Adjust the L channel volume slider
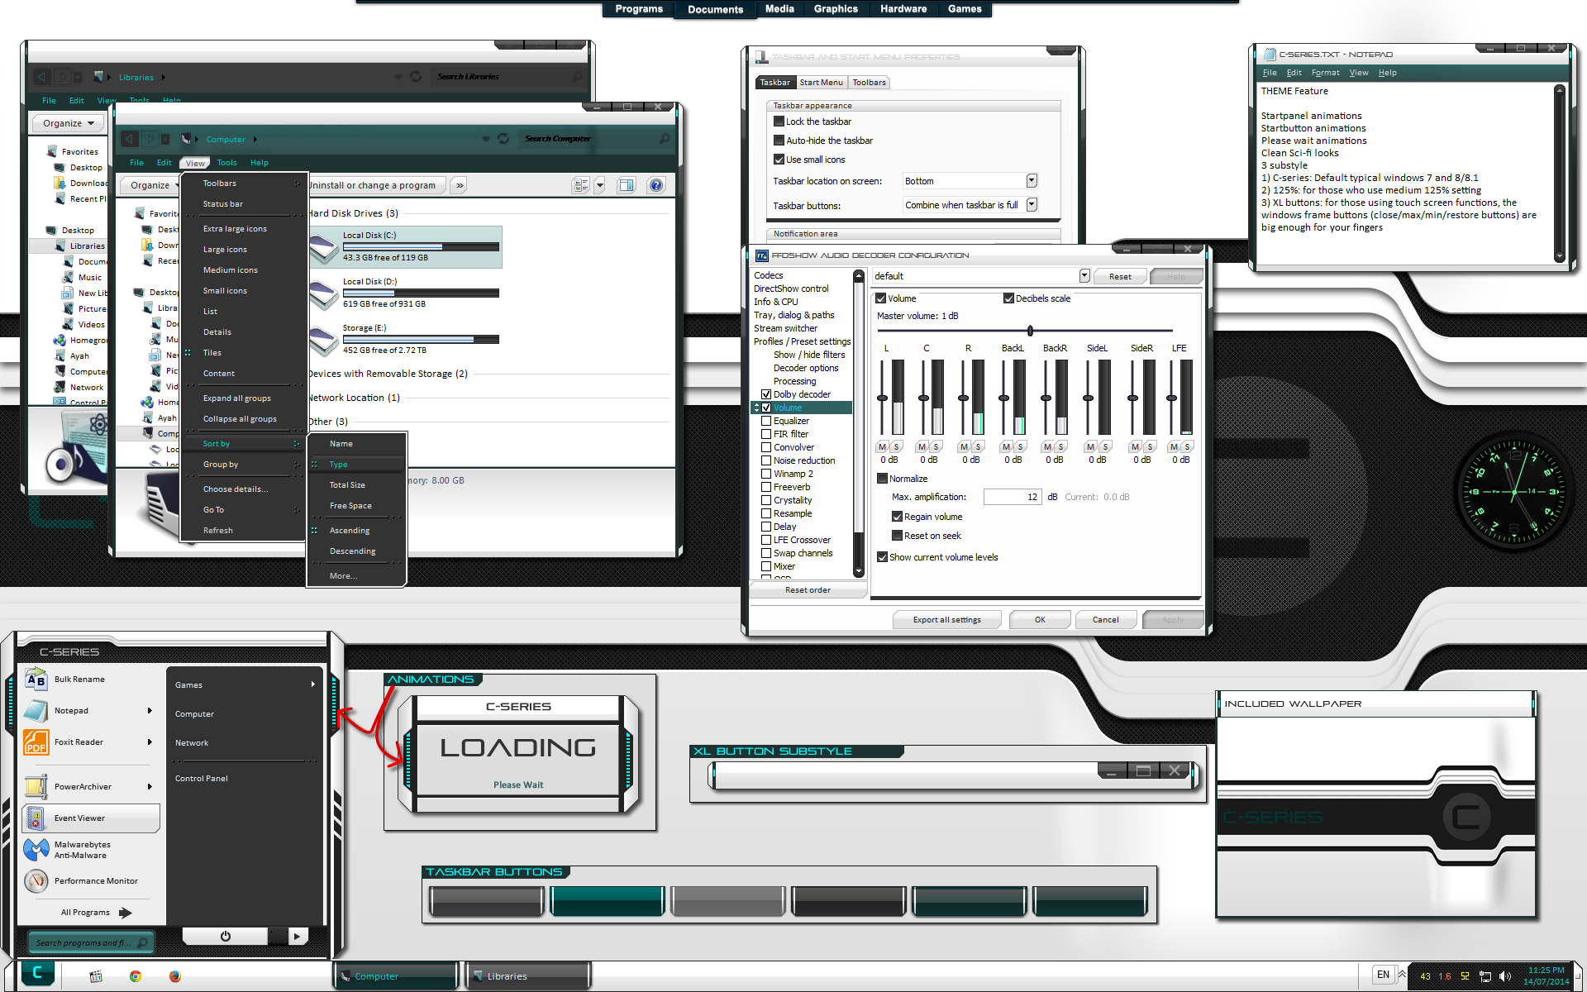The height and width of the screenshot is (992, 1587). pos(882,398)
